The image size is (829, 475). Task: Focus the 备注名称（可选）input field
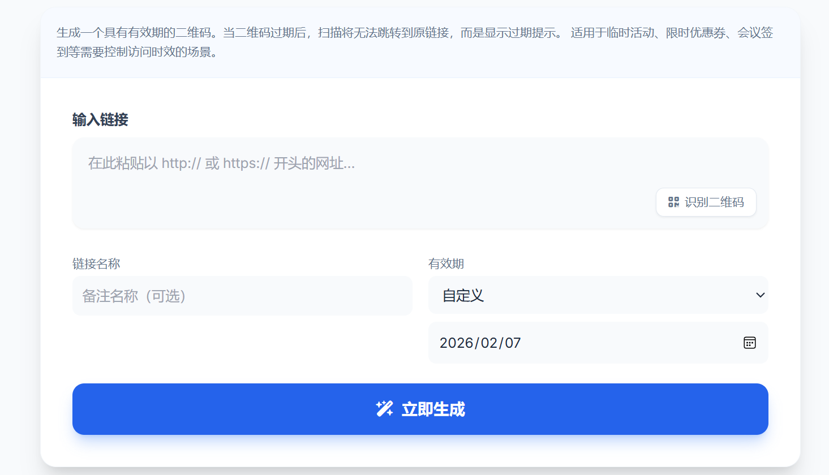[242, 296]
